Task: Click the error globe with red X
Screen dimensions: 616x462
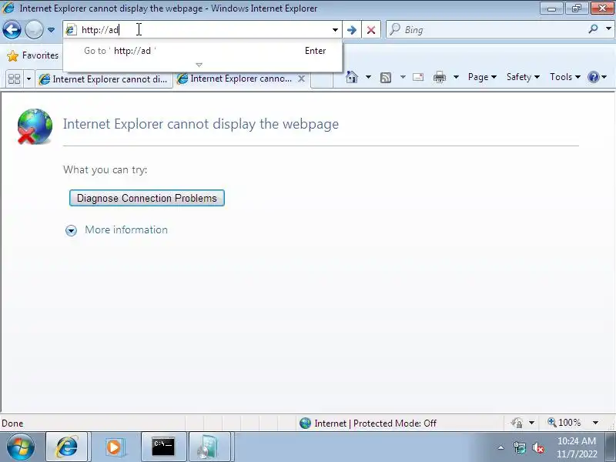Action: tap(35, 126)
